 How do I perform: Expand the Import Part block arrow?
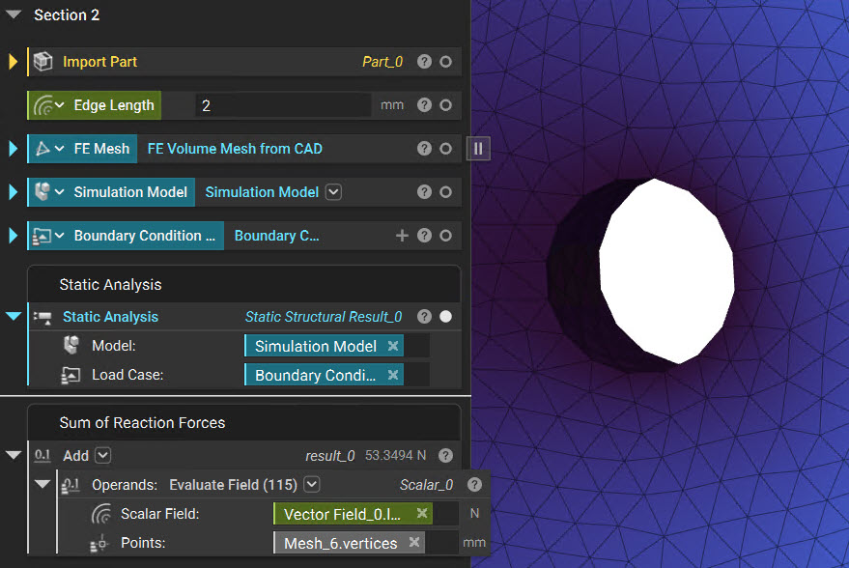click(x=13, y=62)
